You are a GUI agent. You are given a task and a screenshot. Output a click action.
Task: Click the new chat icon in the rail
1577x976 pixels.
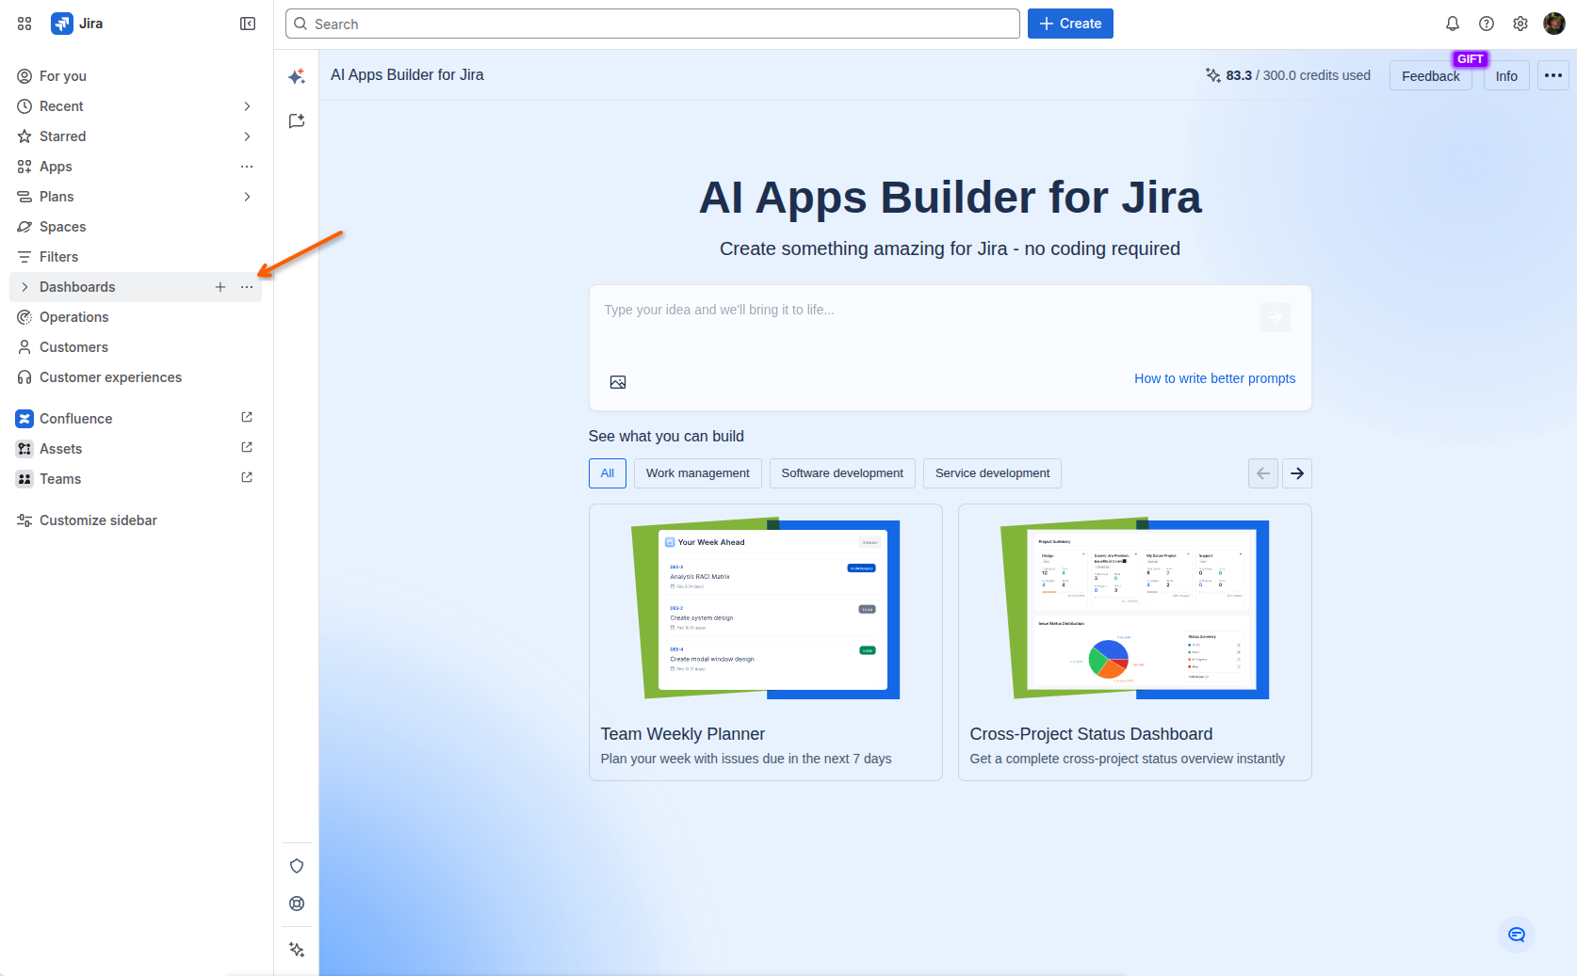click(297, 120)
